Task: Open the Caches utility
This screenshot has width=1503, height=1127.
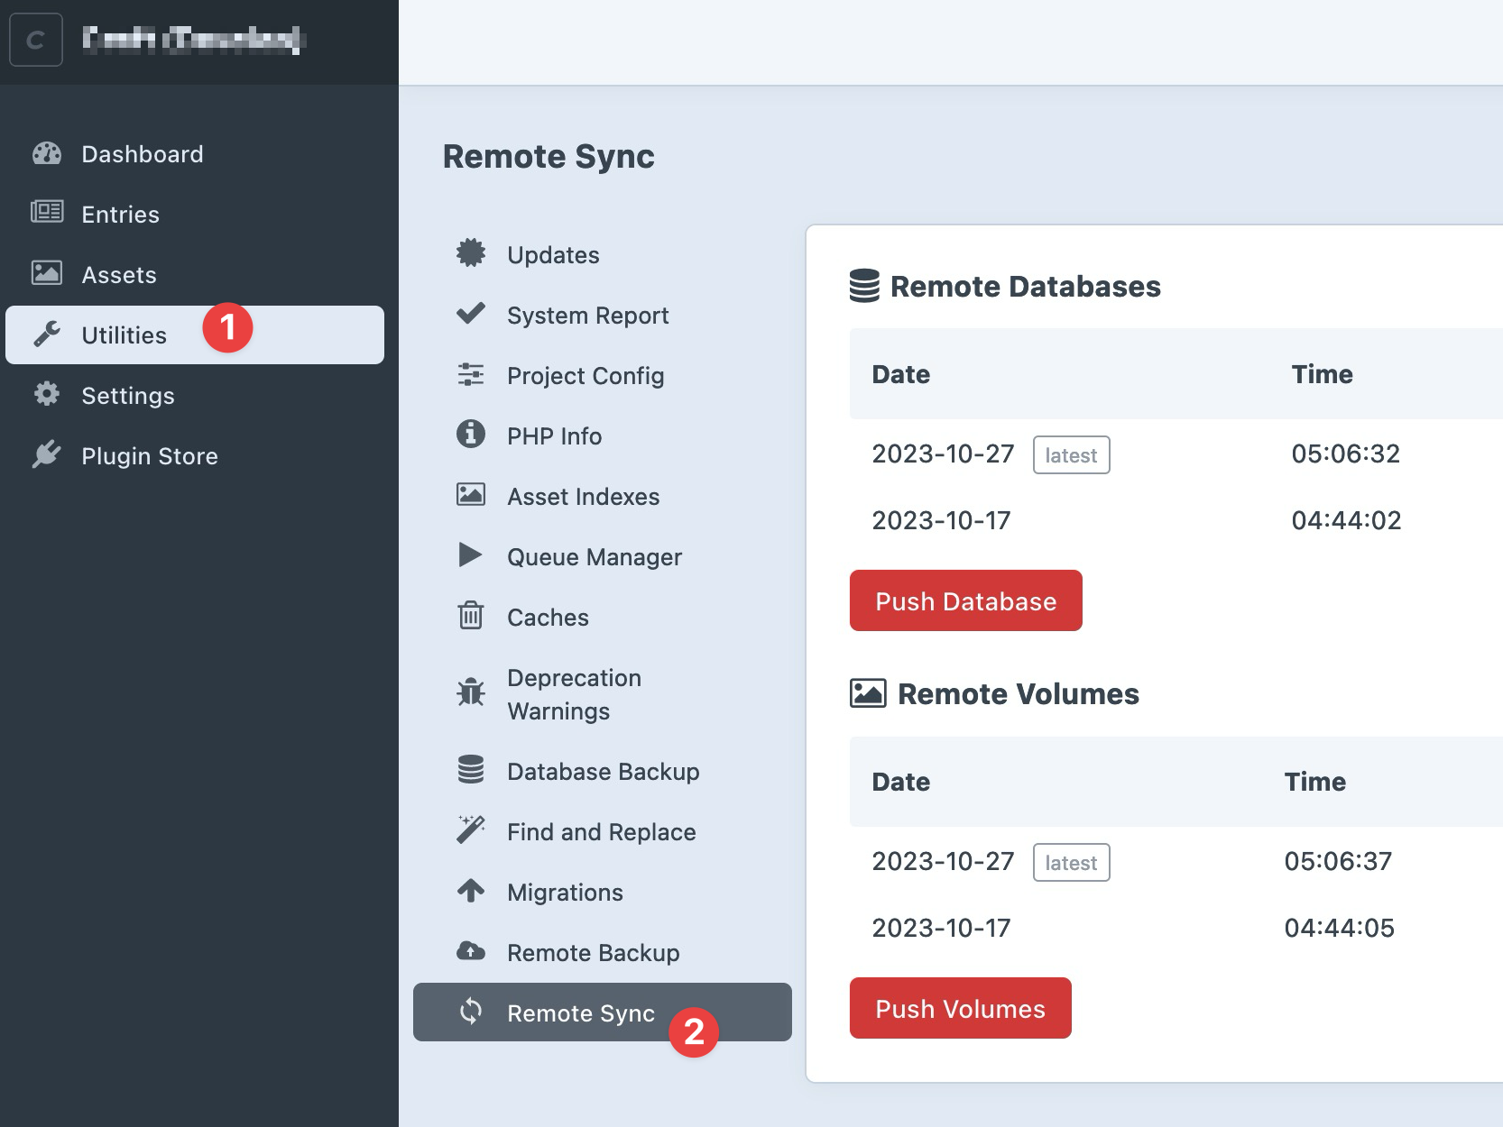Action: tap(549, 617)
